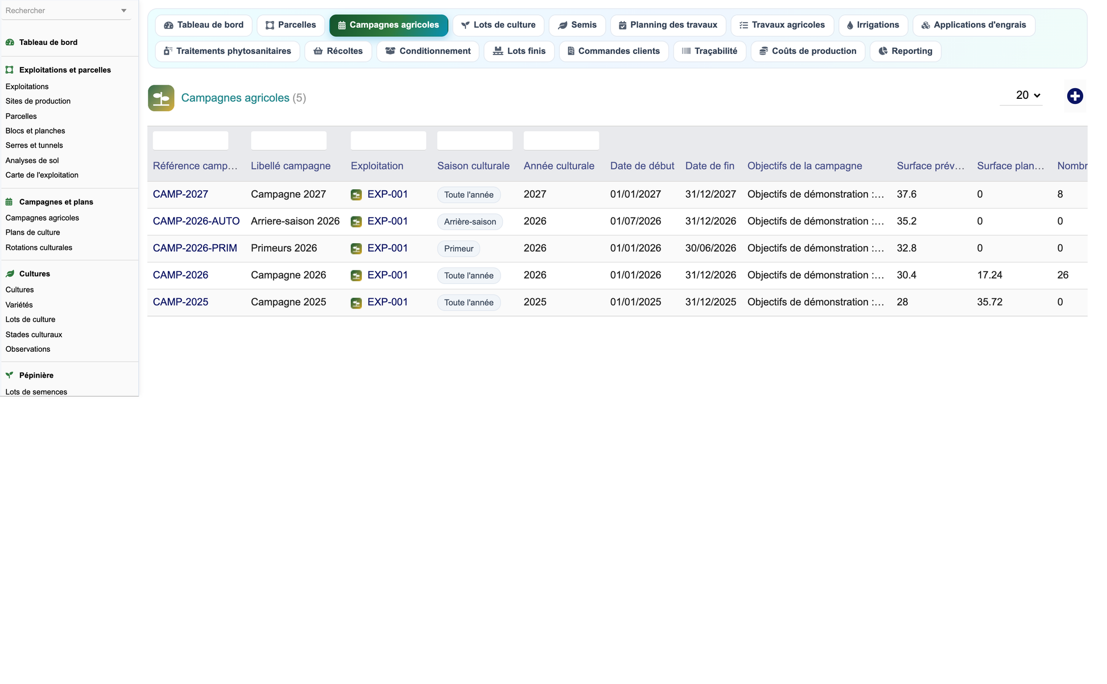Open the Commandes clients tab
This screenshot has width=1107, height=684.
pyautogui.click(x=614, y=51)
